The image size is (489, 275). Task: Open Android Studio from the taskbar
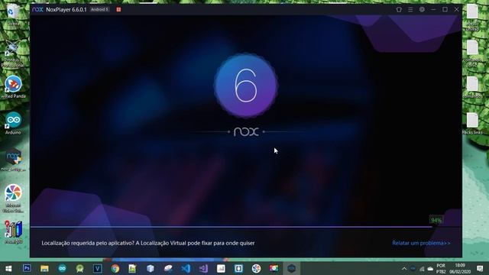pyautogui.click(x=79, y=268)
